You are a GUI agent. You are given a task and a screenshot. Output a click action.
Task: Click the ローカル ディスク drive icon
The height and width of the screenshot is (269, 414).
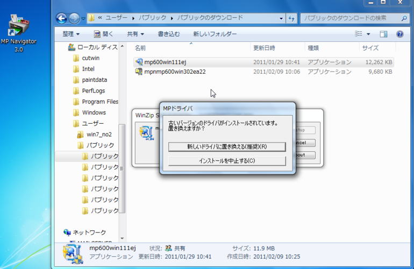point(72,47)
